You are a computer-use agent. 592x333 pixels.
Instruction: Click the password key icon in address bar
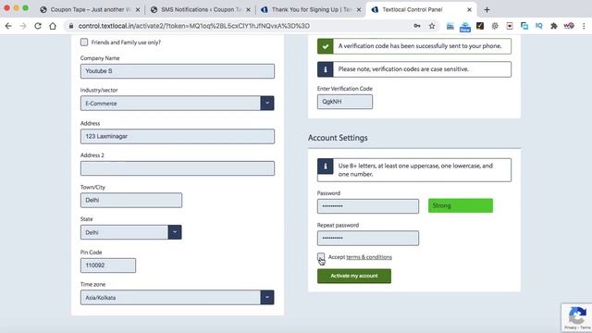[x=417, y=26]
